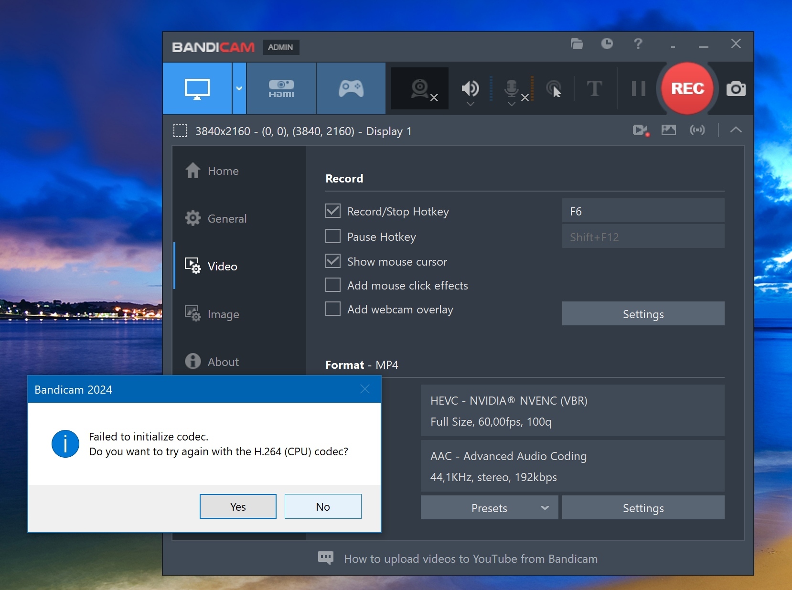Select screen recording mode
Viewport: 792px width, 590px height.
[x=197, y=88]
